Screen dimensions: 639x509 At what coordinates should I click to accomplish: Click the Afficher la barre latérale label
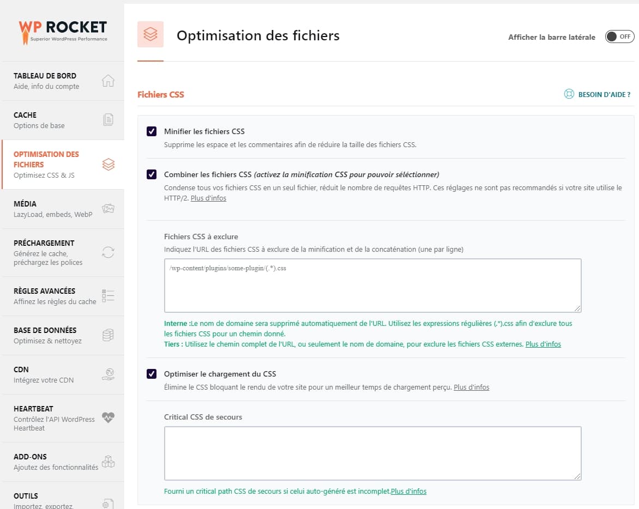tap(551, 37)
